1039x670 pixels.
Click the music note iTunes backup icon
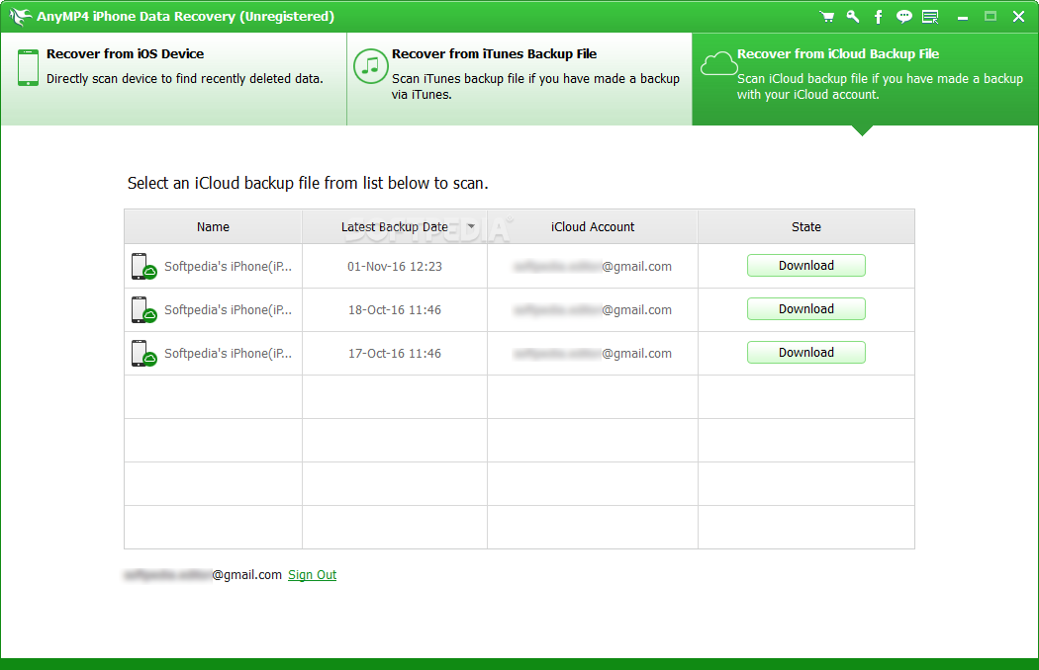[370, 66]
